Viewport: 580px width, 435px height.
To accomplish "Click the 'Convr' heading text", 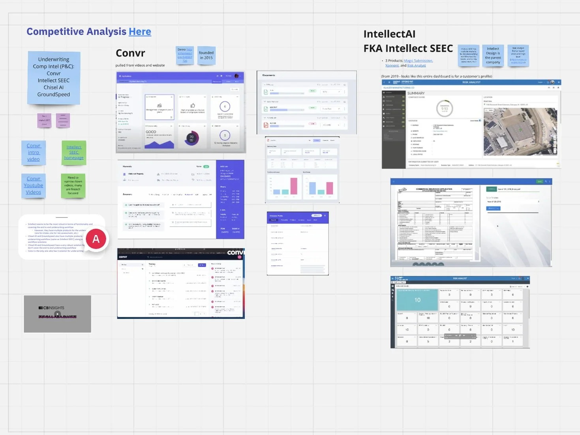I will (x=130, y=53).
